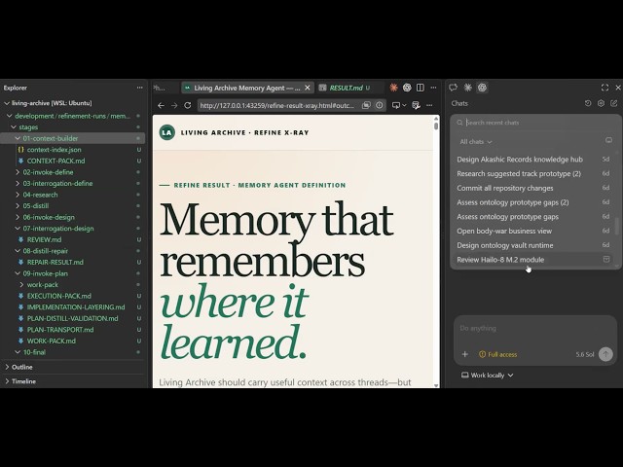Open chat history clock icon

coord(588,103)
